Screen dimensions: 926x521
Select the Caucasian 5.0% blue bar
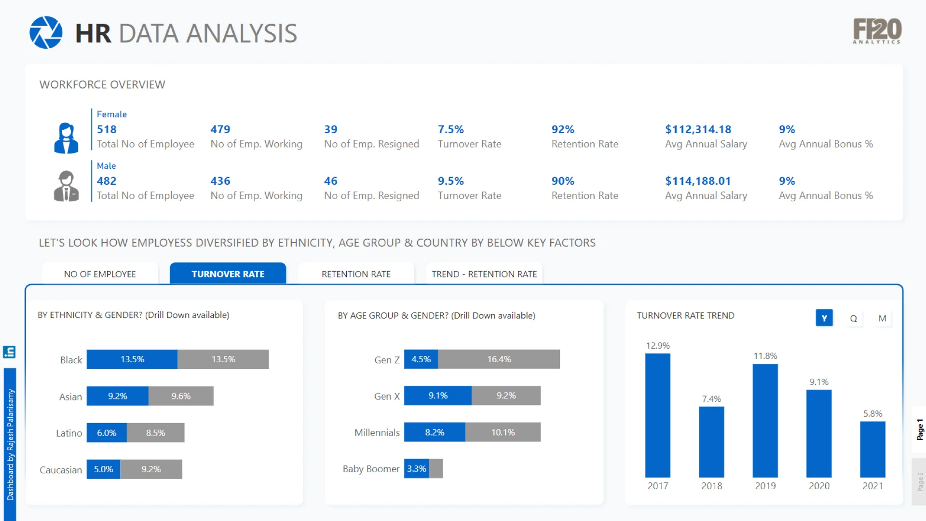[103, 469]
